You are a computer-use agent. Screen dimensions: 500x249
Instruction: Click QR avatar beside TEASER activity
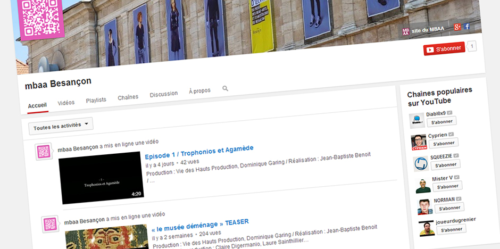point(50,224)
